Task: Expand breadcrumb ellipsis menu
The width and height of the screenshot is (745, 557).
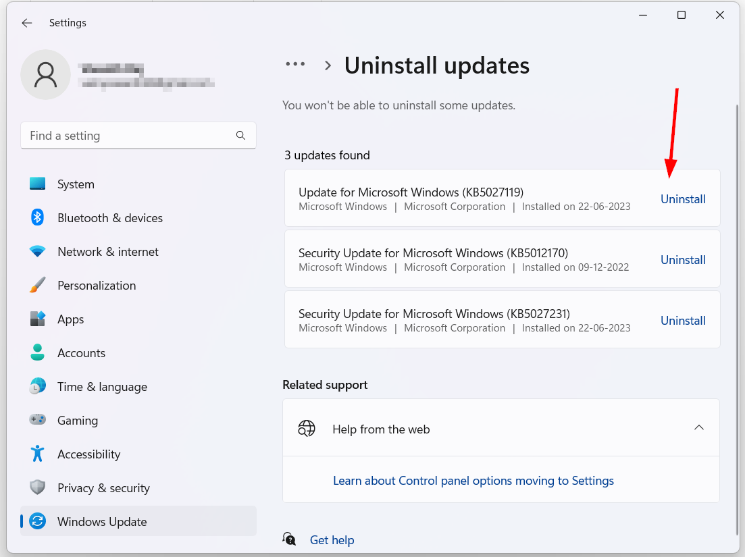Action: point(295,64)
